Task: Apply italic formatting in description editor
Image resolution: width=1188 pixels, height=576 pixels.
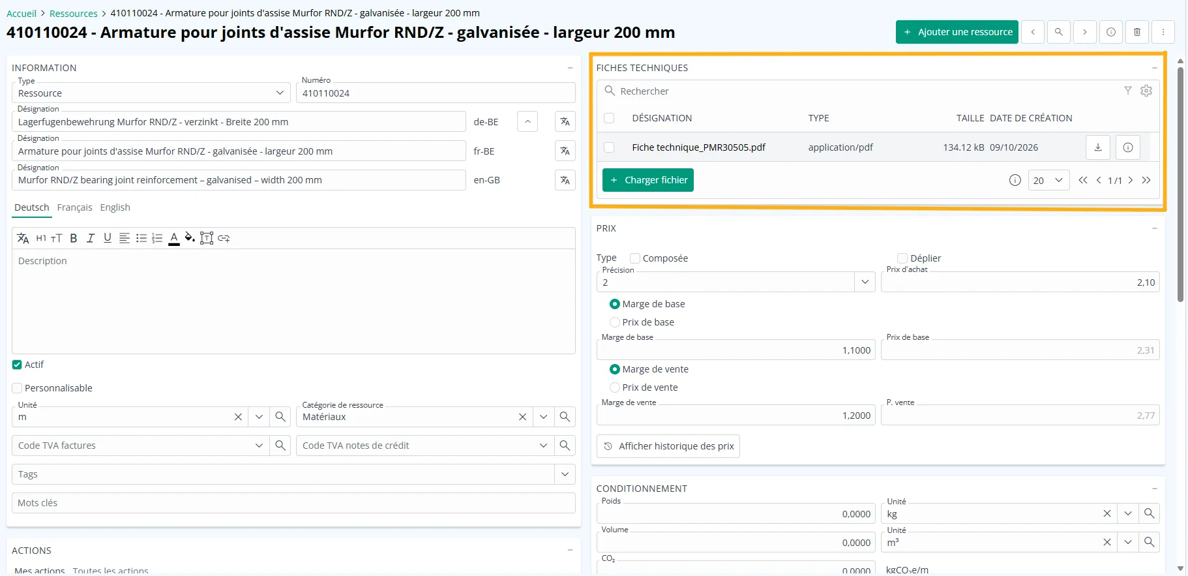Action: [91, 238]
